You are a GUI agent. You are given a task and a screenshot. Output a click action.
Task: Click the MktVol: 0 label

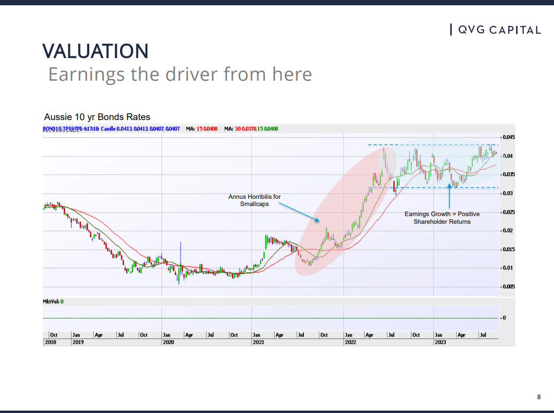53,302
